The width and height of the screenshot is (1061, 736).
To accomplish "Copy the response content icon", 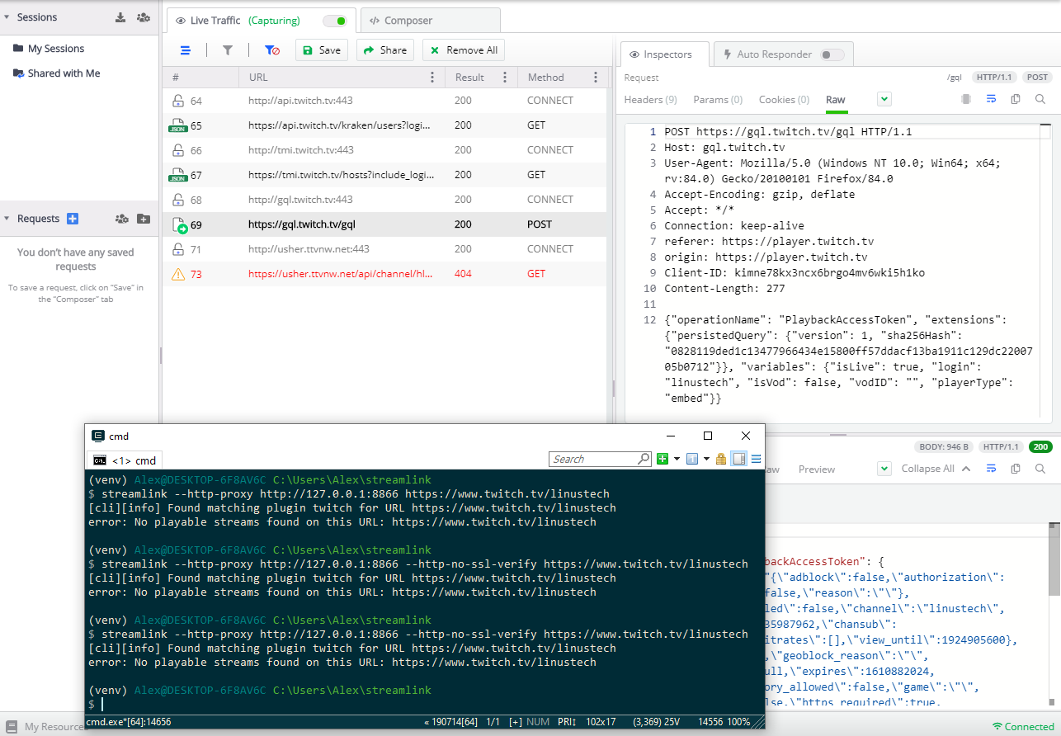I will pyautogui.click(x=1016, y=469).
